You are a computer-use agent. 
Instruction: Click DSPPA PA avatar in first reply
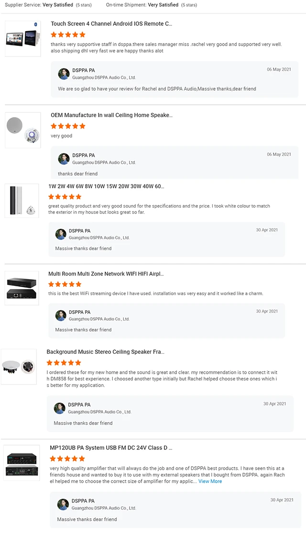click(64, 74)
